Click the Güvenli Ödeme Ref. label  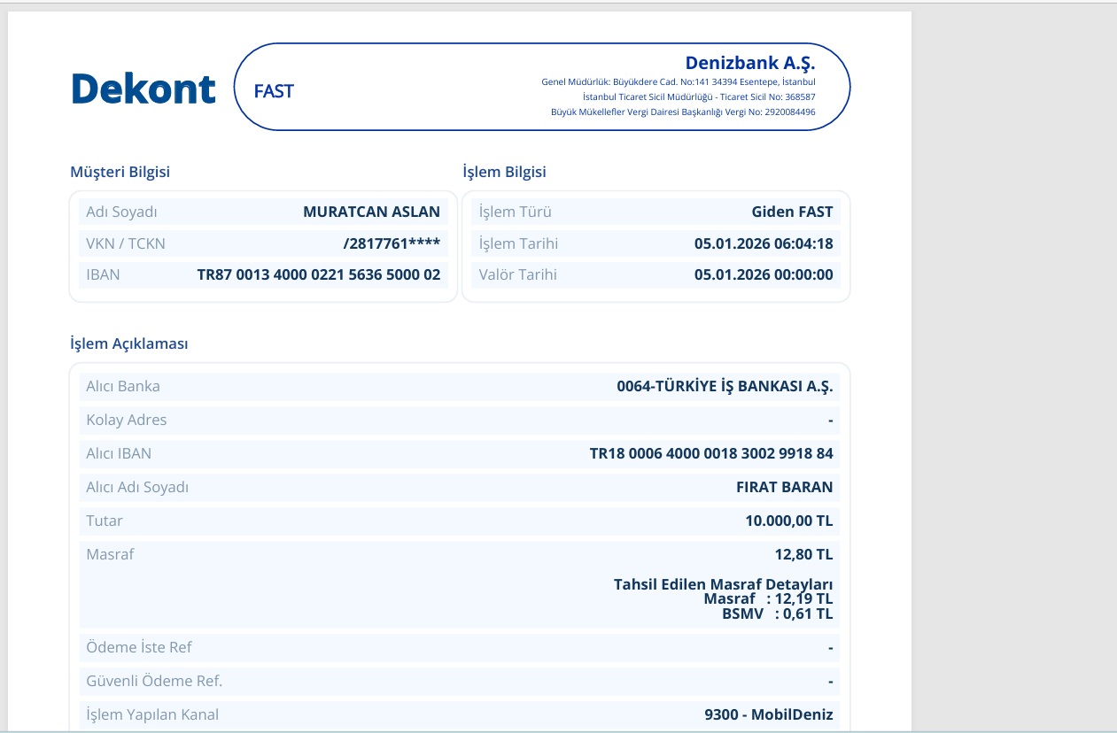click(154, 681)
